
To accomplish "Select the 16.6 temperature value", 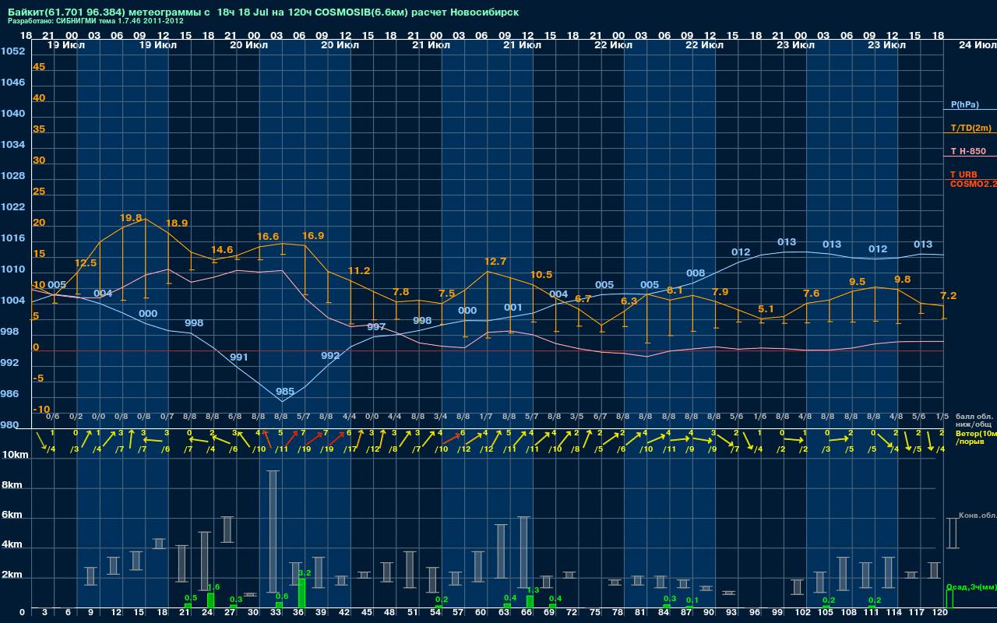I will (x=268, y=236).
